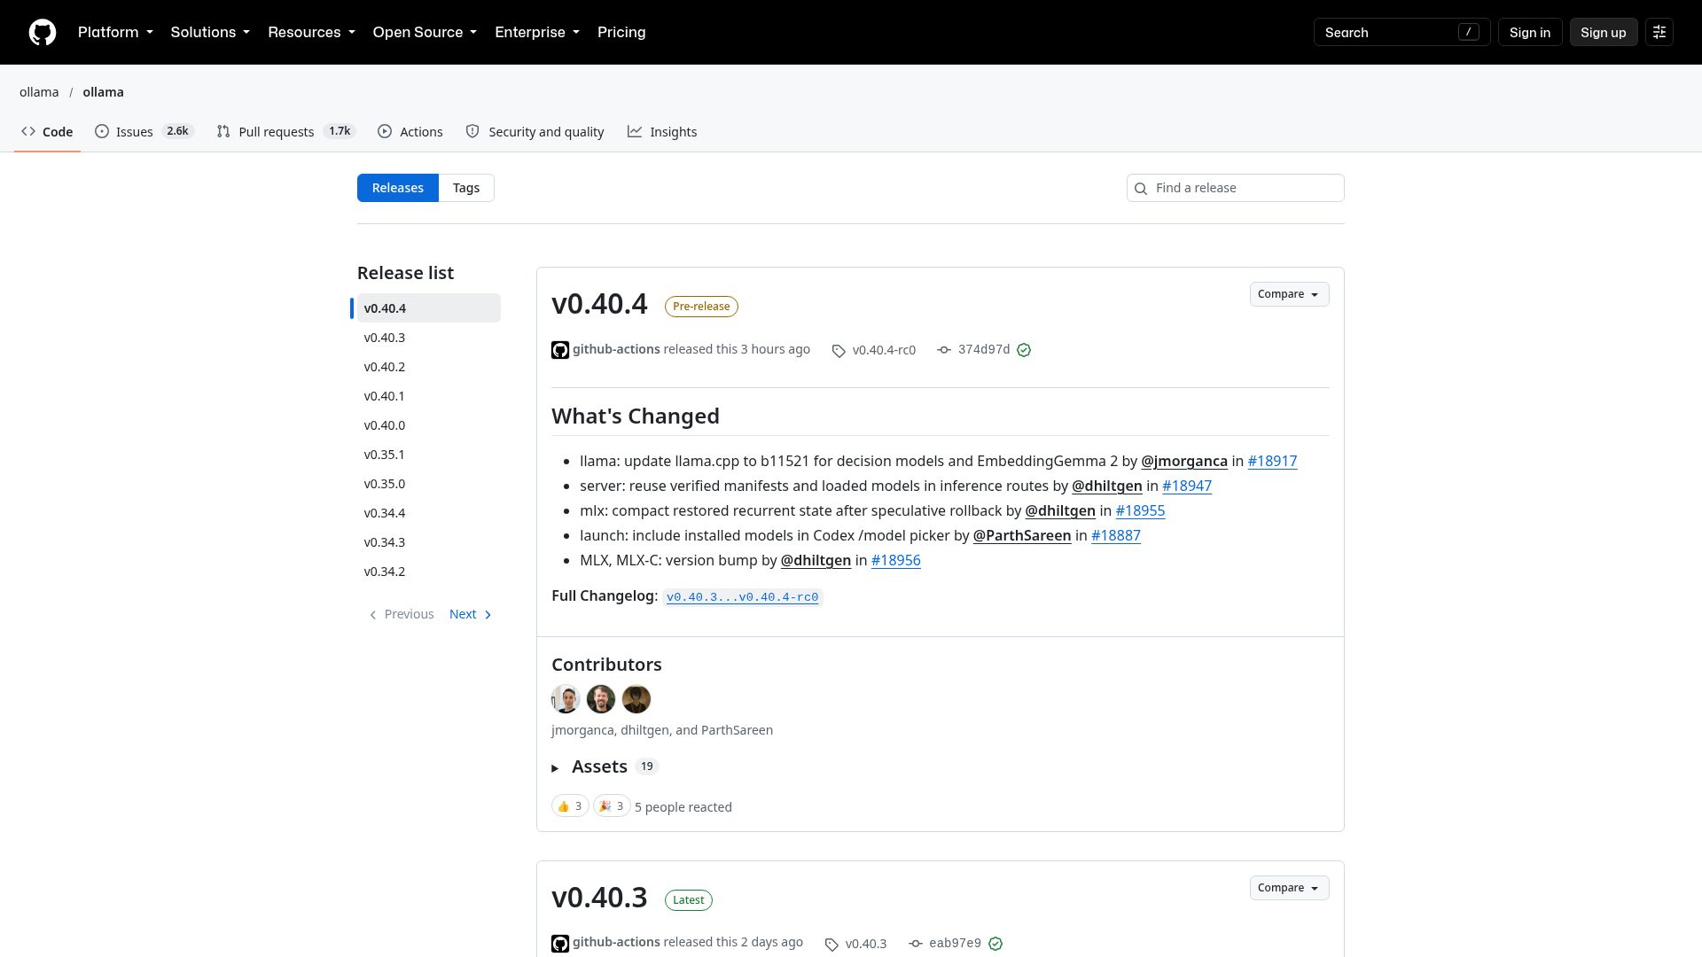Open commit 374d97d
Screen dimensions: 1702x957
click(x=983, y=350)
